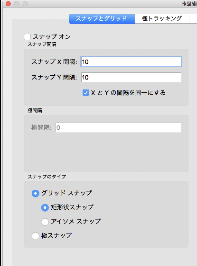This screenshot has height=266, width=197.
Task: Click the 作図補 window title text
Action: click(x=189, y=4)
